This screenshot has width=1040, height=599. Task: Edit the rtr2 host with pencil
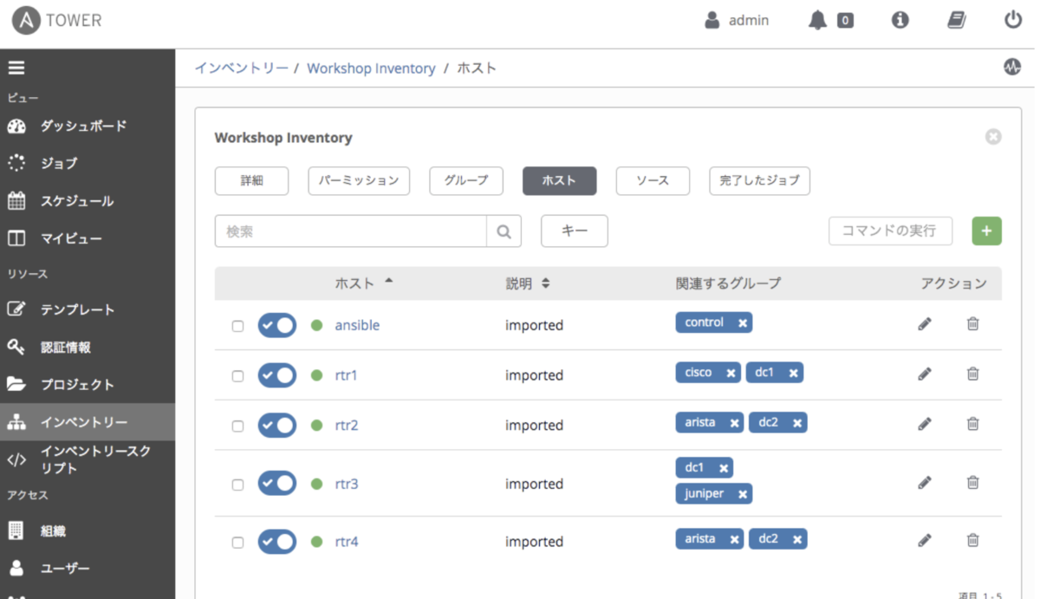925,423
